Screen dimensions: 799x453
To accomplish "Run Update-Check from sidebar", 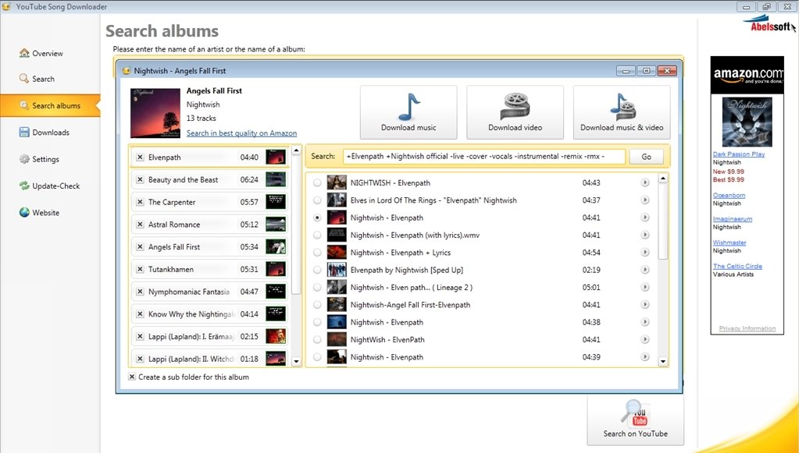I will pos(49,186).
